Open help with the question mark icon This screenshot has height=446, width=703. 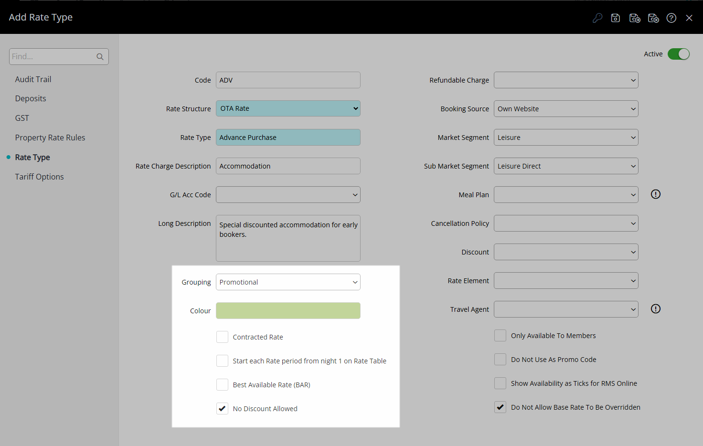coord(671,18)
